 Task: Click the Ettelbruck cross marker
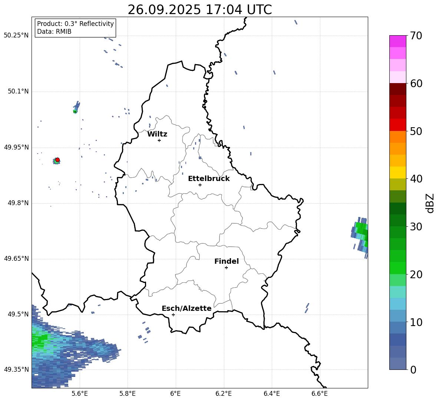click(x=200, y=185)
